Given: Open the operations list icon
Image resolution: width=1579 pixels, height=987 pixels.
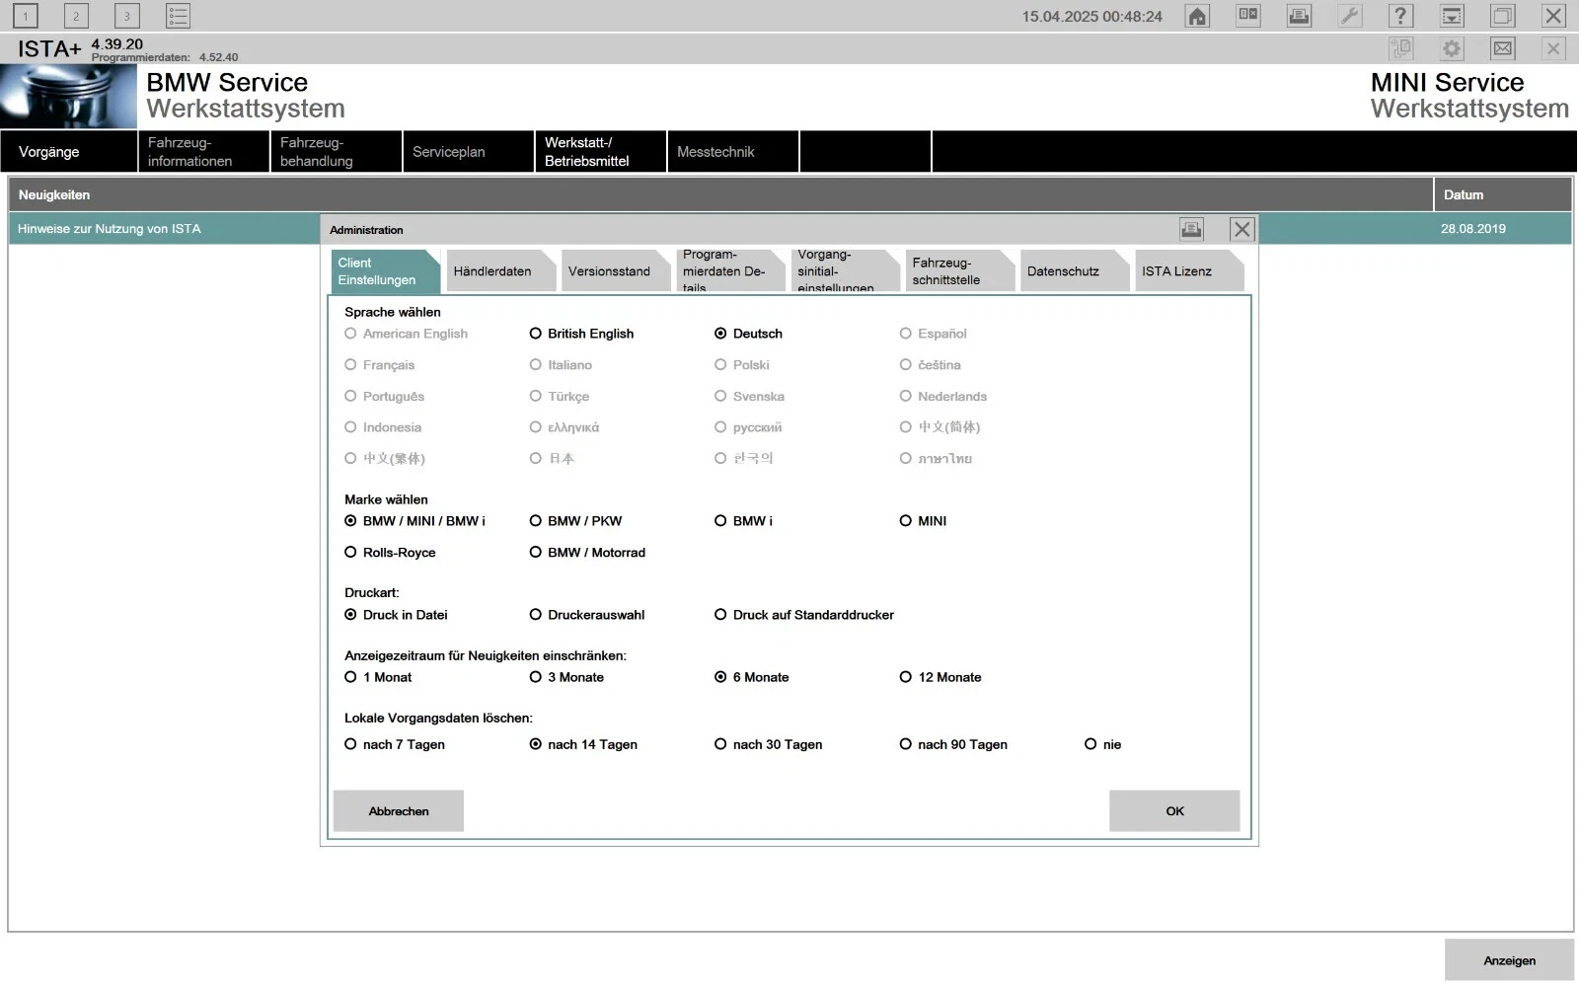Looking at the screenshot, I should pyautogui.click(x=178, y=16).
